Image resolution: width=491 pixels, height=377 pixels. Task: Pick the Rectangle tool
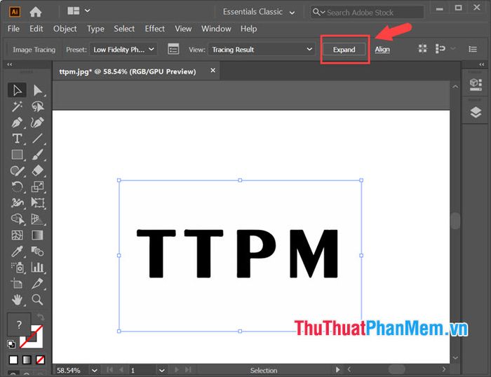tap(17, 155)
